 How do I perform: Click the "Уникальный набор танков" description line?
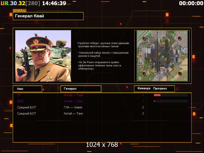coord(103,54)
